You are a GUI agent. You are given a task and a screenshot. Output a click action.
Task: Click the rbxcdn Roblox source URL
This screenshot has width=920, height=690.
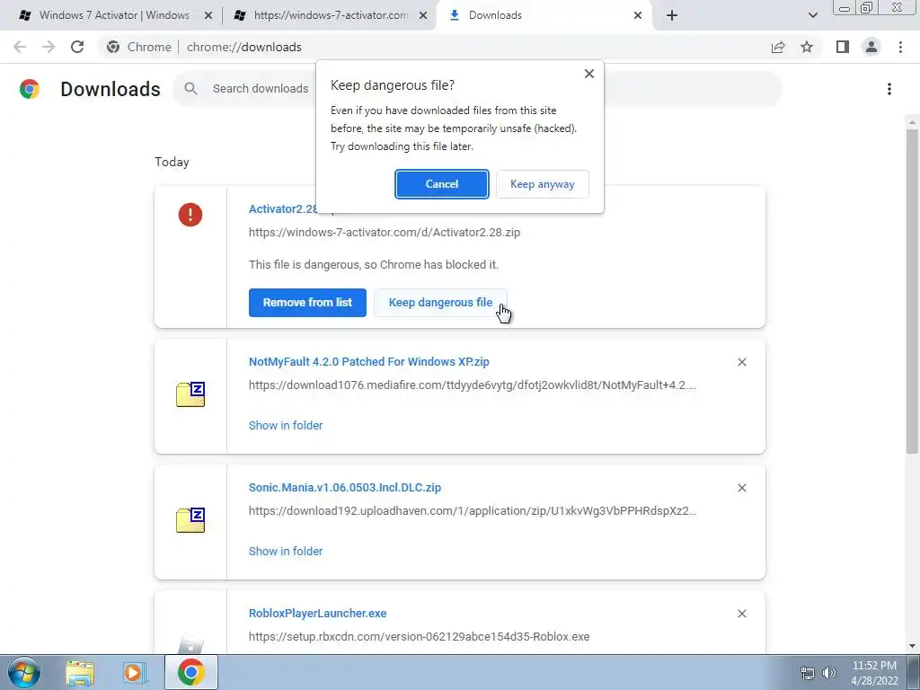419,637
